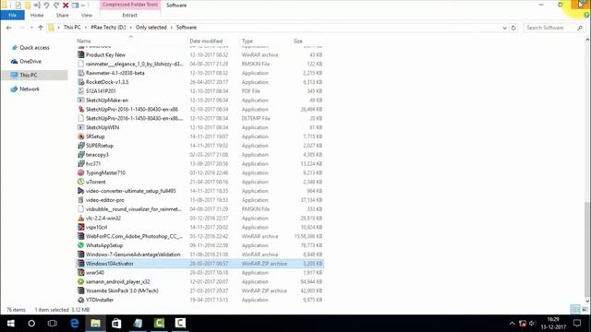This screenshot has height=332, width=591.
Task: Open the Share ribbon tab
Action: (x=63, y=16)
